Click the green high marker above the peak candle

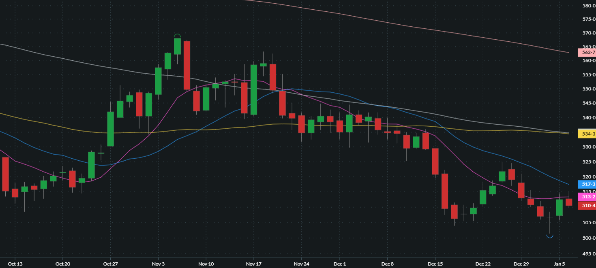(177, 36)
